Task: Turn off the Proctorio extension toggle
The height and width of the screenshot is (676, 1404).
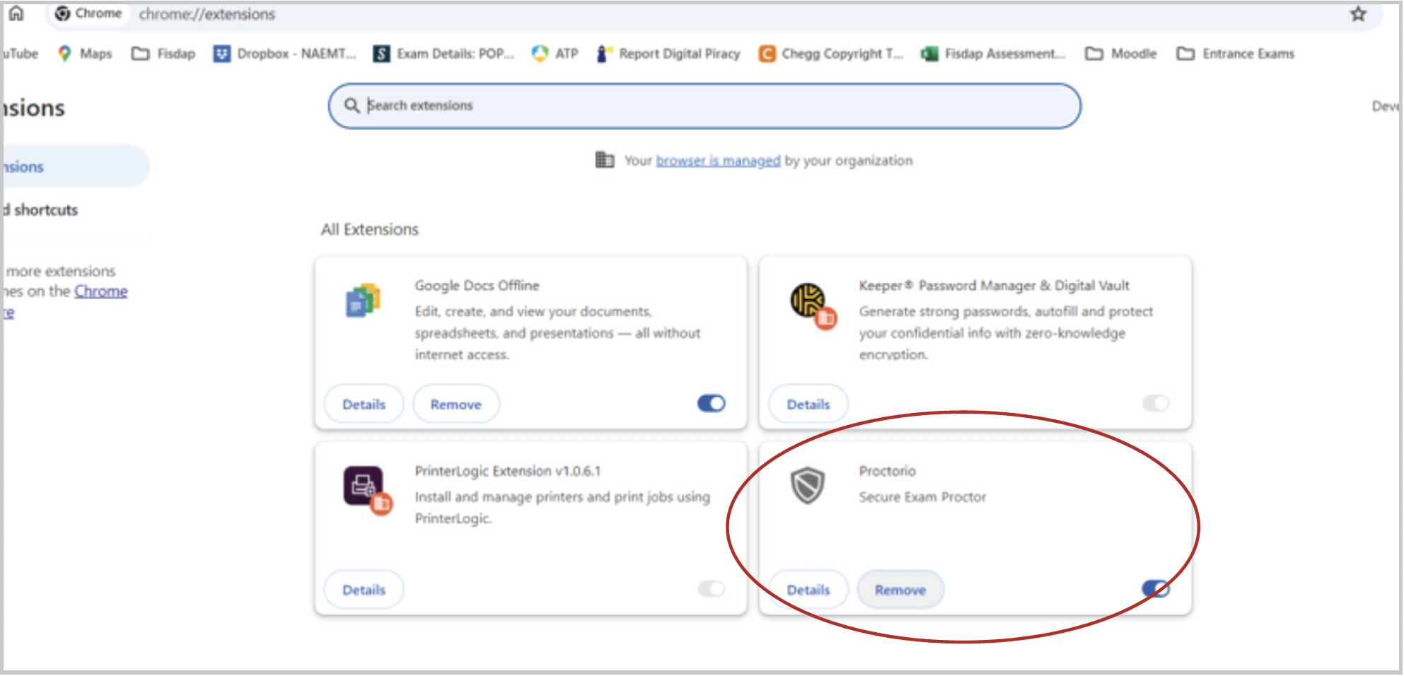Action: [1156, 588]
